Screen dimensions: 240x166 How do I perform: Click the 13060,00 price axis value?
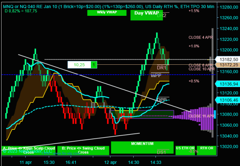pos(229,125)
